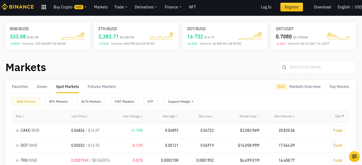
Task: Switch to the Futures Markets tab
Action: pos(102,87)
